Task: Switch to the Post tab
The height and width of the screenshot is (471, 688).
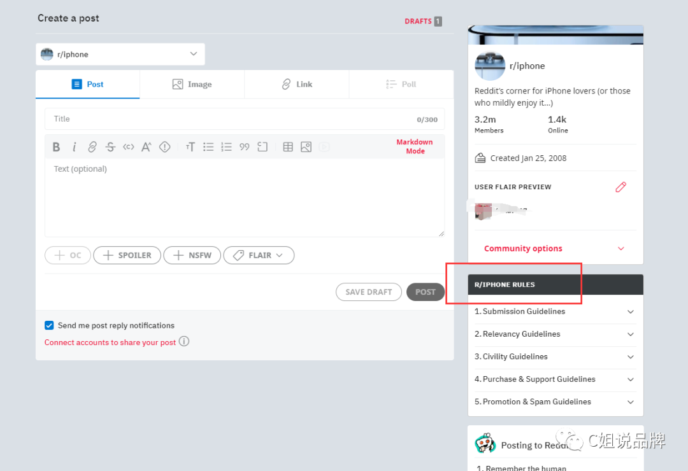Action: coord(88,84)
